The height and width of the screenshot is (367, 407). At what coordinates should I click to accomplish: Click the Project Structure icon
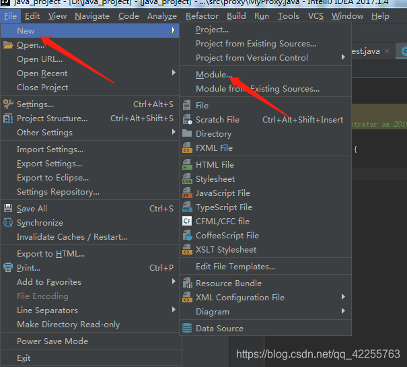pos(8,119)
